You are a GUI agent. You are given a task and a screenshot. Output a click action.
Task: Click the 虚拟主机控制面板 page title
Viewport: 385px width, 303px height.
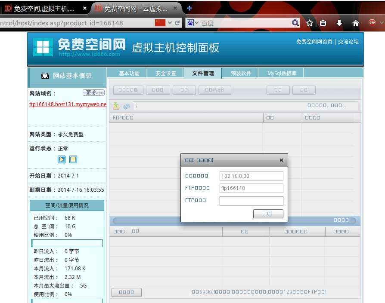pyautogui.click(x=176, y=48)
